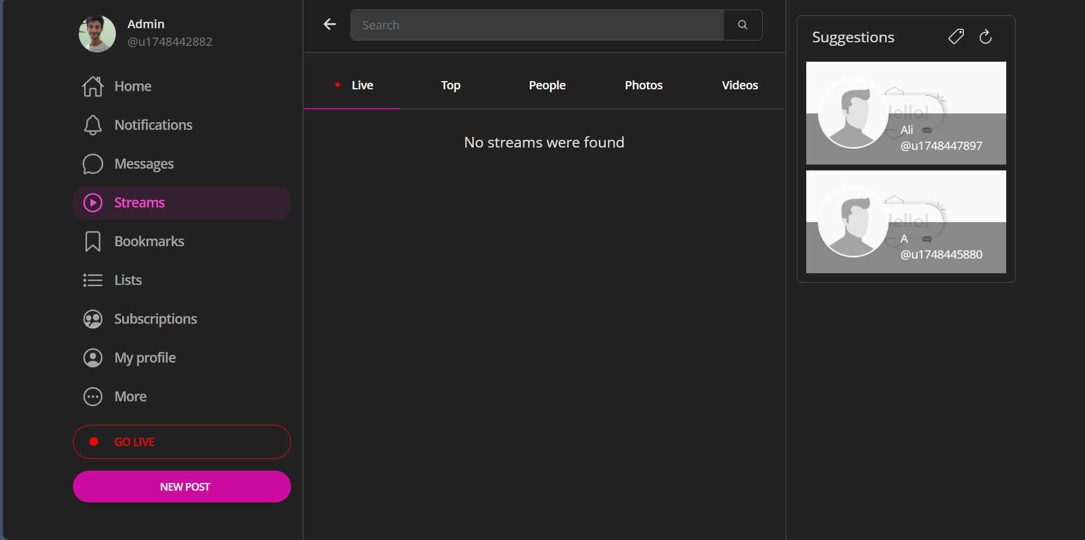The width and height of the screenshot is (1085, 540).
Task: Open Ali's suggestion avatar
Action: coord(853,113)
